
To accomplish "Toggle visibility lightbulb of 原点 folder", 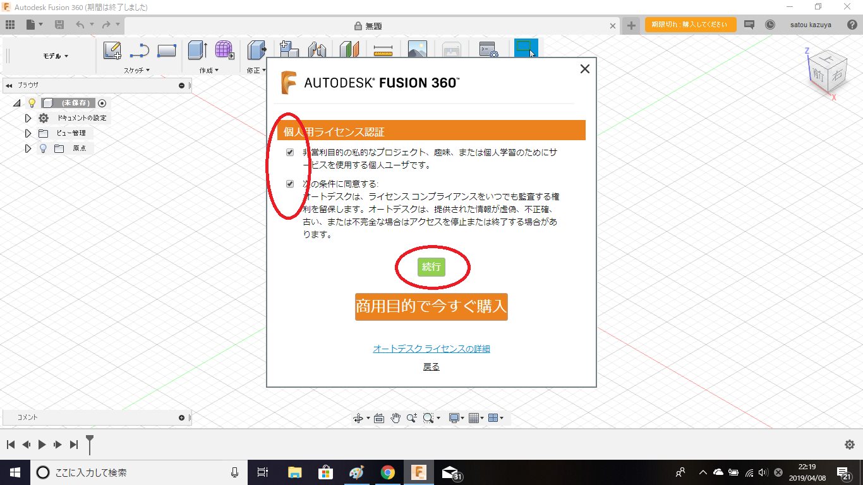I will point(43,148).
